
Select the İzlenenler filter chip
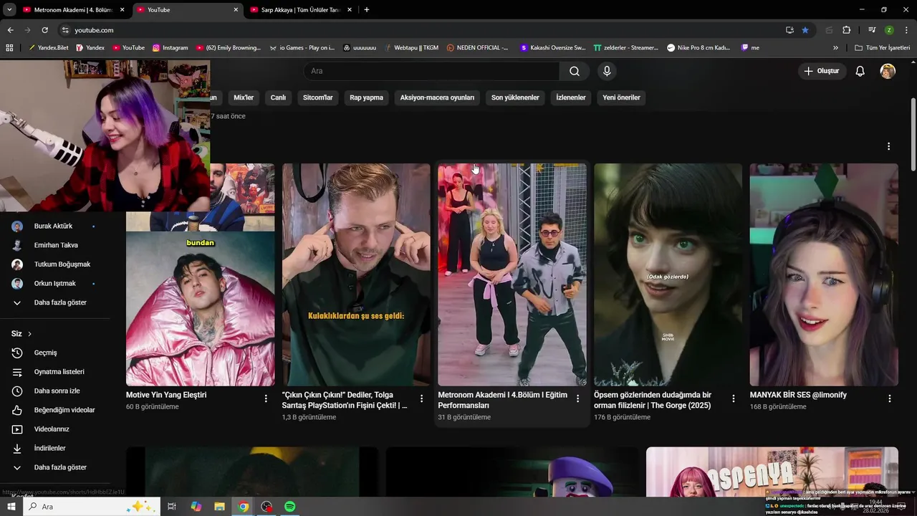[x=571, y=97]
